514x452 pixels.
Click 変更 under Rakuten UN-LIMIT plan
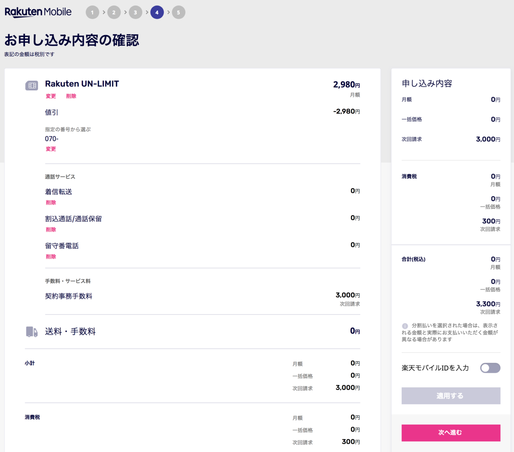(x=51, y=96)
